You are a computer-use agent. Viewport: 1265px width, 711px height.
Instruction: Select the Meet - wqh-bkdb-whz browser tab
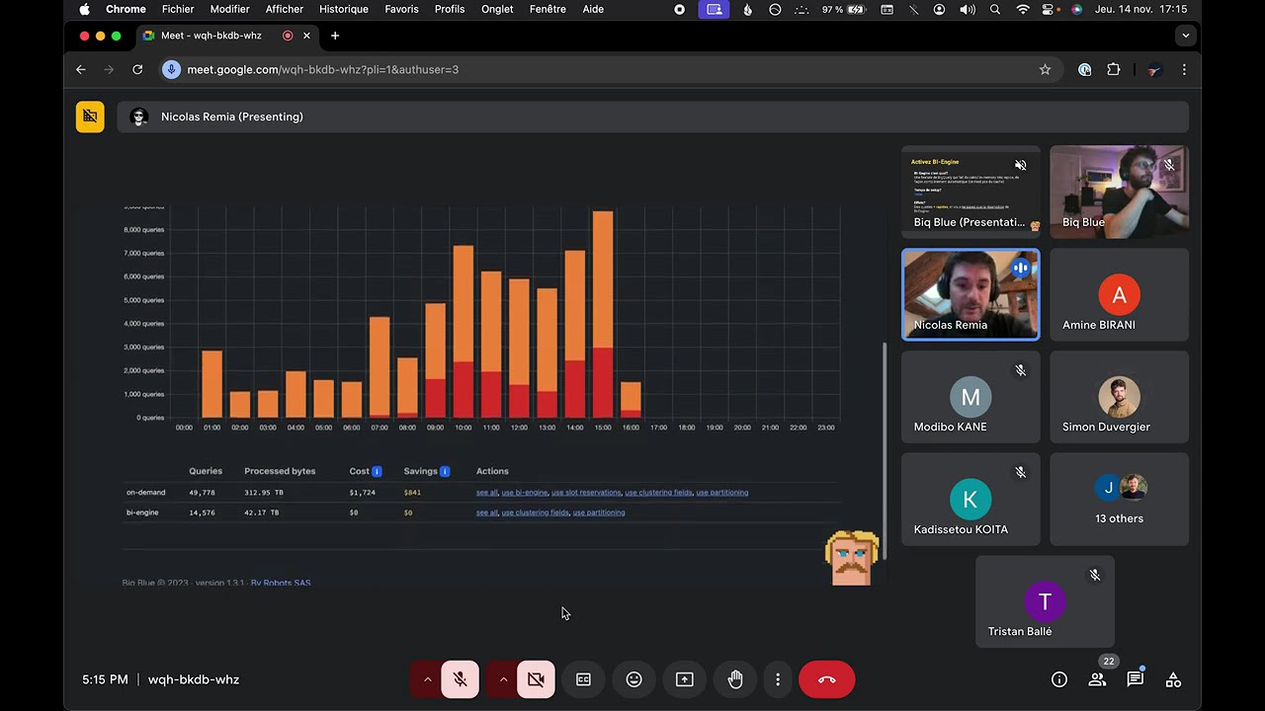tap(227, 36)
